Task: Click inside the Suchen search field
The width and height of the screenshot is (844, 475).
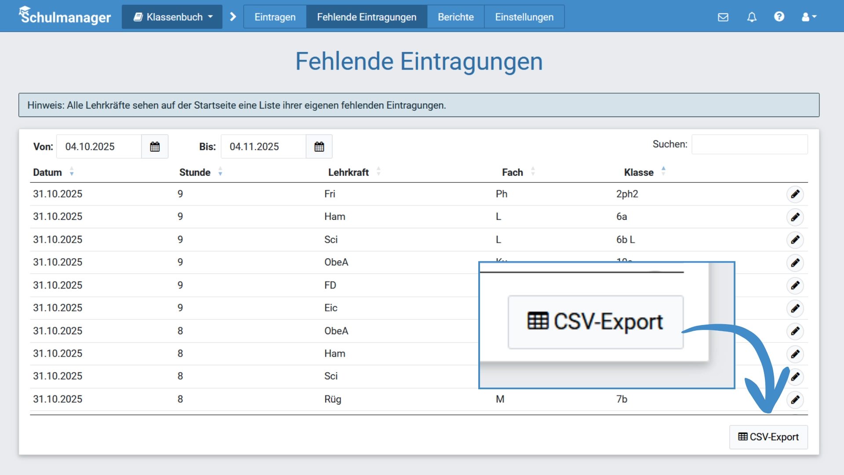Action: (749, 144)
